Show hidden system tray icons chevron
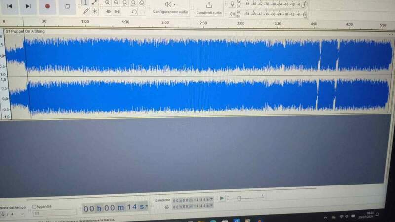 click(325, 218)
